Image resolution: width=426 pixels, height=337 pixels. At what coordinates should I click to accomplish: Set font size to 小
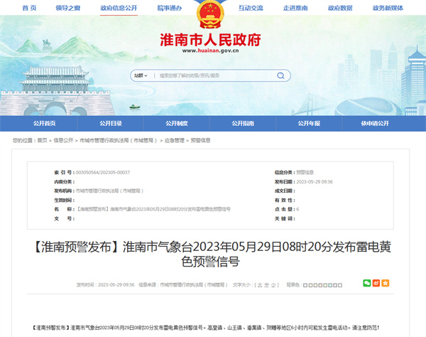point(271,284)
